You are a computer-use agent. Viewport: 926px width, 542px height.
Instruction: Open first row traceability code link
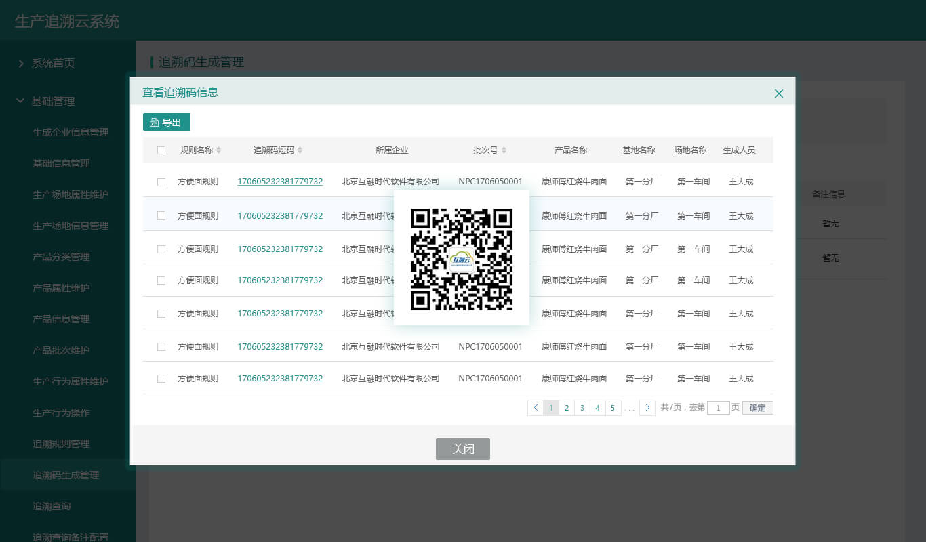pos(279,182)
